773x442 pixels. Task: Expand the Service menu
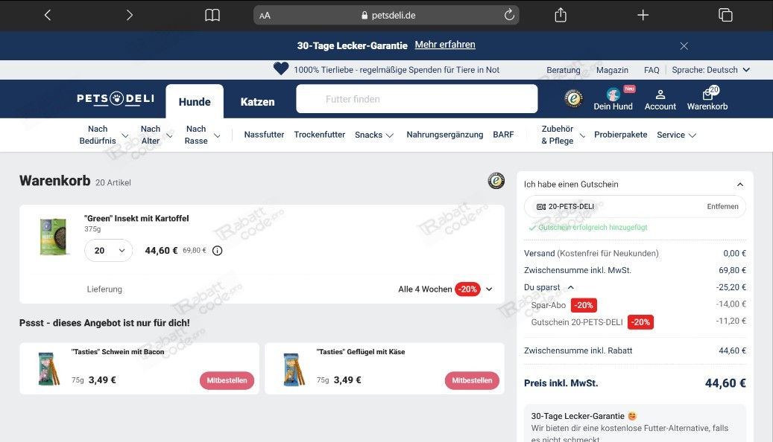pos(676,135)
